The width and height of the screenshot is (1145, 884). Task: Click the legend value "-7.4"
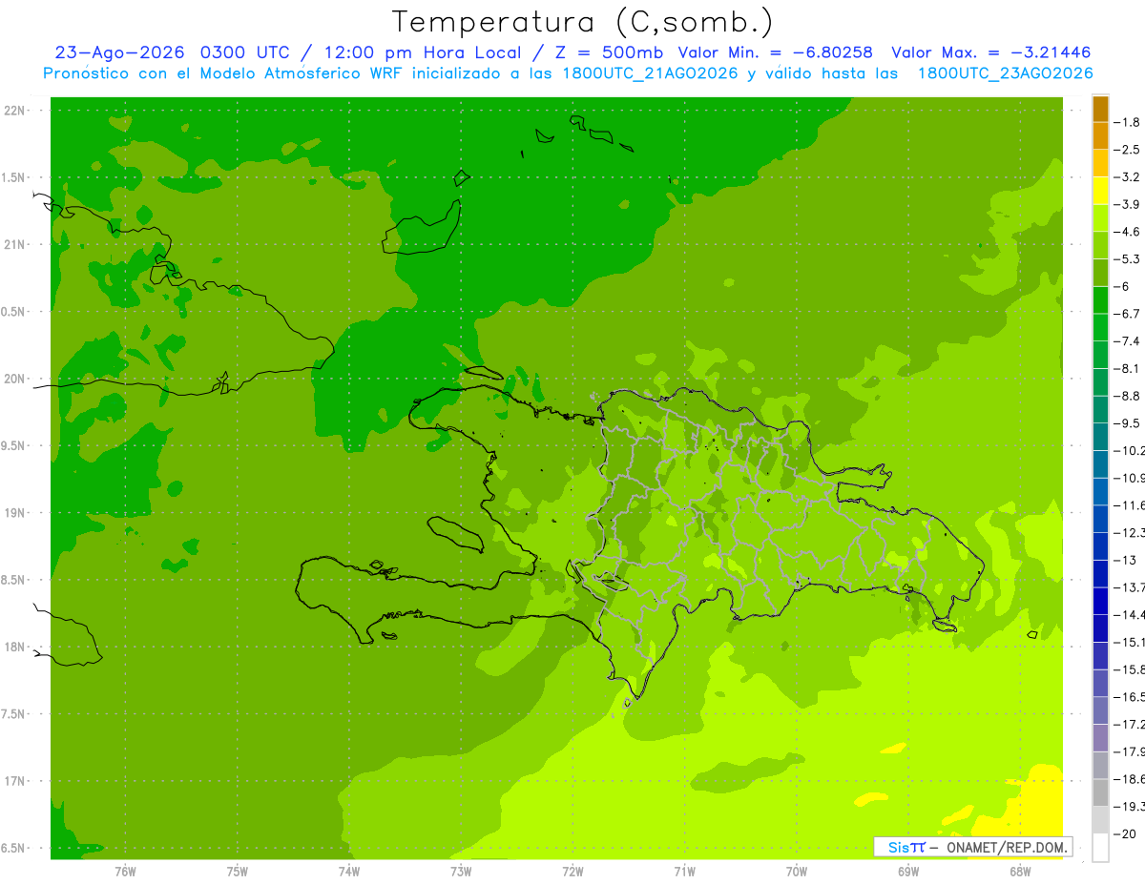click(x=1127, y=341)
